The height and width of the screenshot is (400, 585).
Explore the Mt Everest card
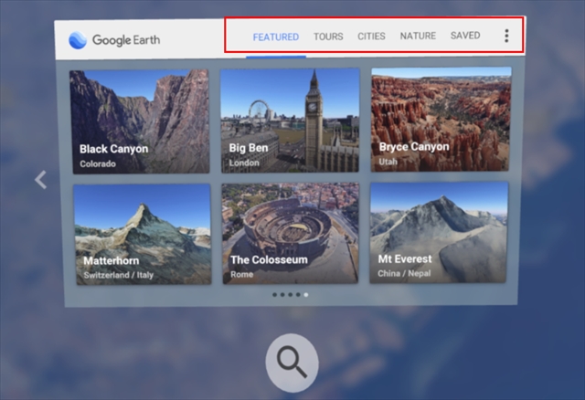pyautogui.click(x=439, y=234)
